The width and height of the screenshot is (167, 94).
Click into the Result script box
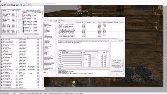tap(83, 72)
